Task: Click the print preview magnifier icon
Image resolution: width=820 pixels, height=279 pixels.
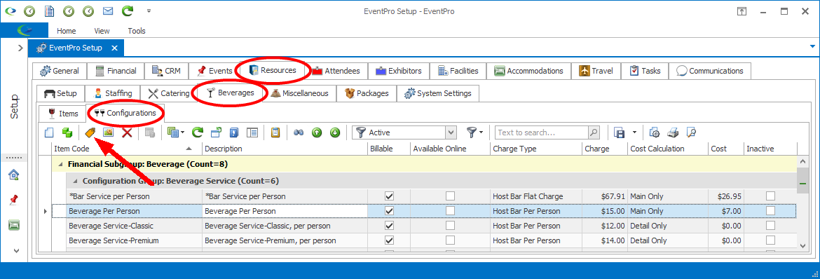Action: point(691,133)
